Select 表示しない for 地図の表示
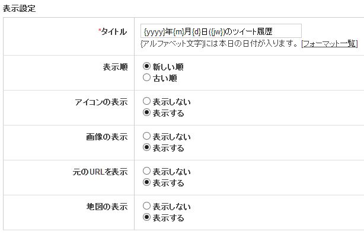364x235 pixels. click(146, 206)
